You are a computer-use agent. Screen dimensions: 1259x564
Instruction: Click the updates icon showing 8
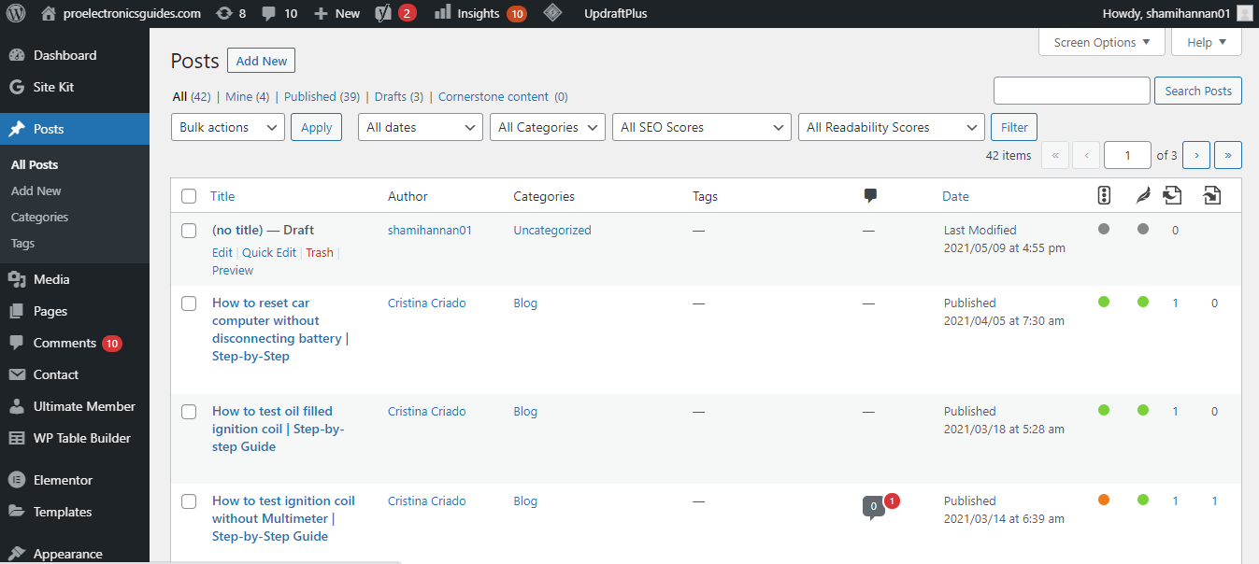224,13
